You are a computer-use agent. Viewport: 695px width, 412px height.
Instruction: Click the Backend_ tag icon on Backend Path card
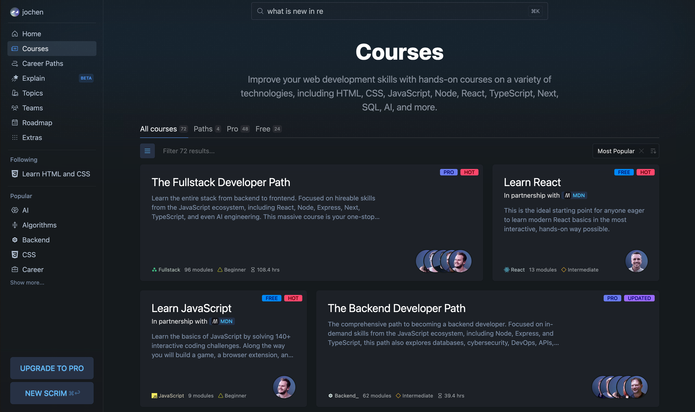click(x=330, y=396)
